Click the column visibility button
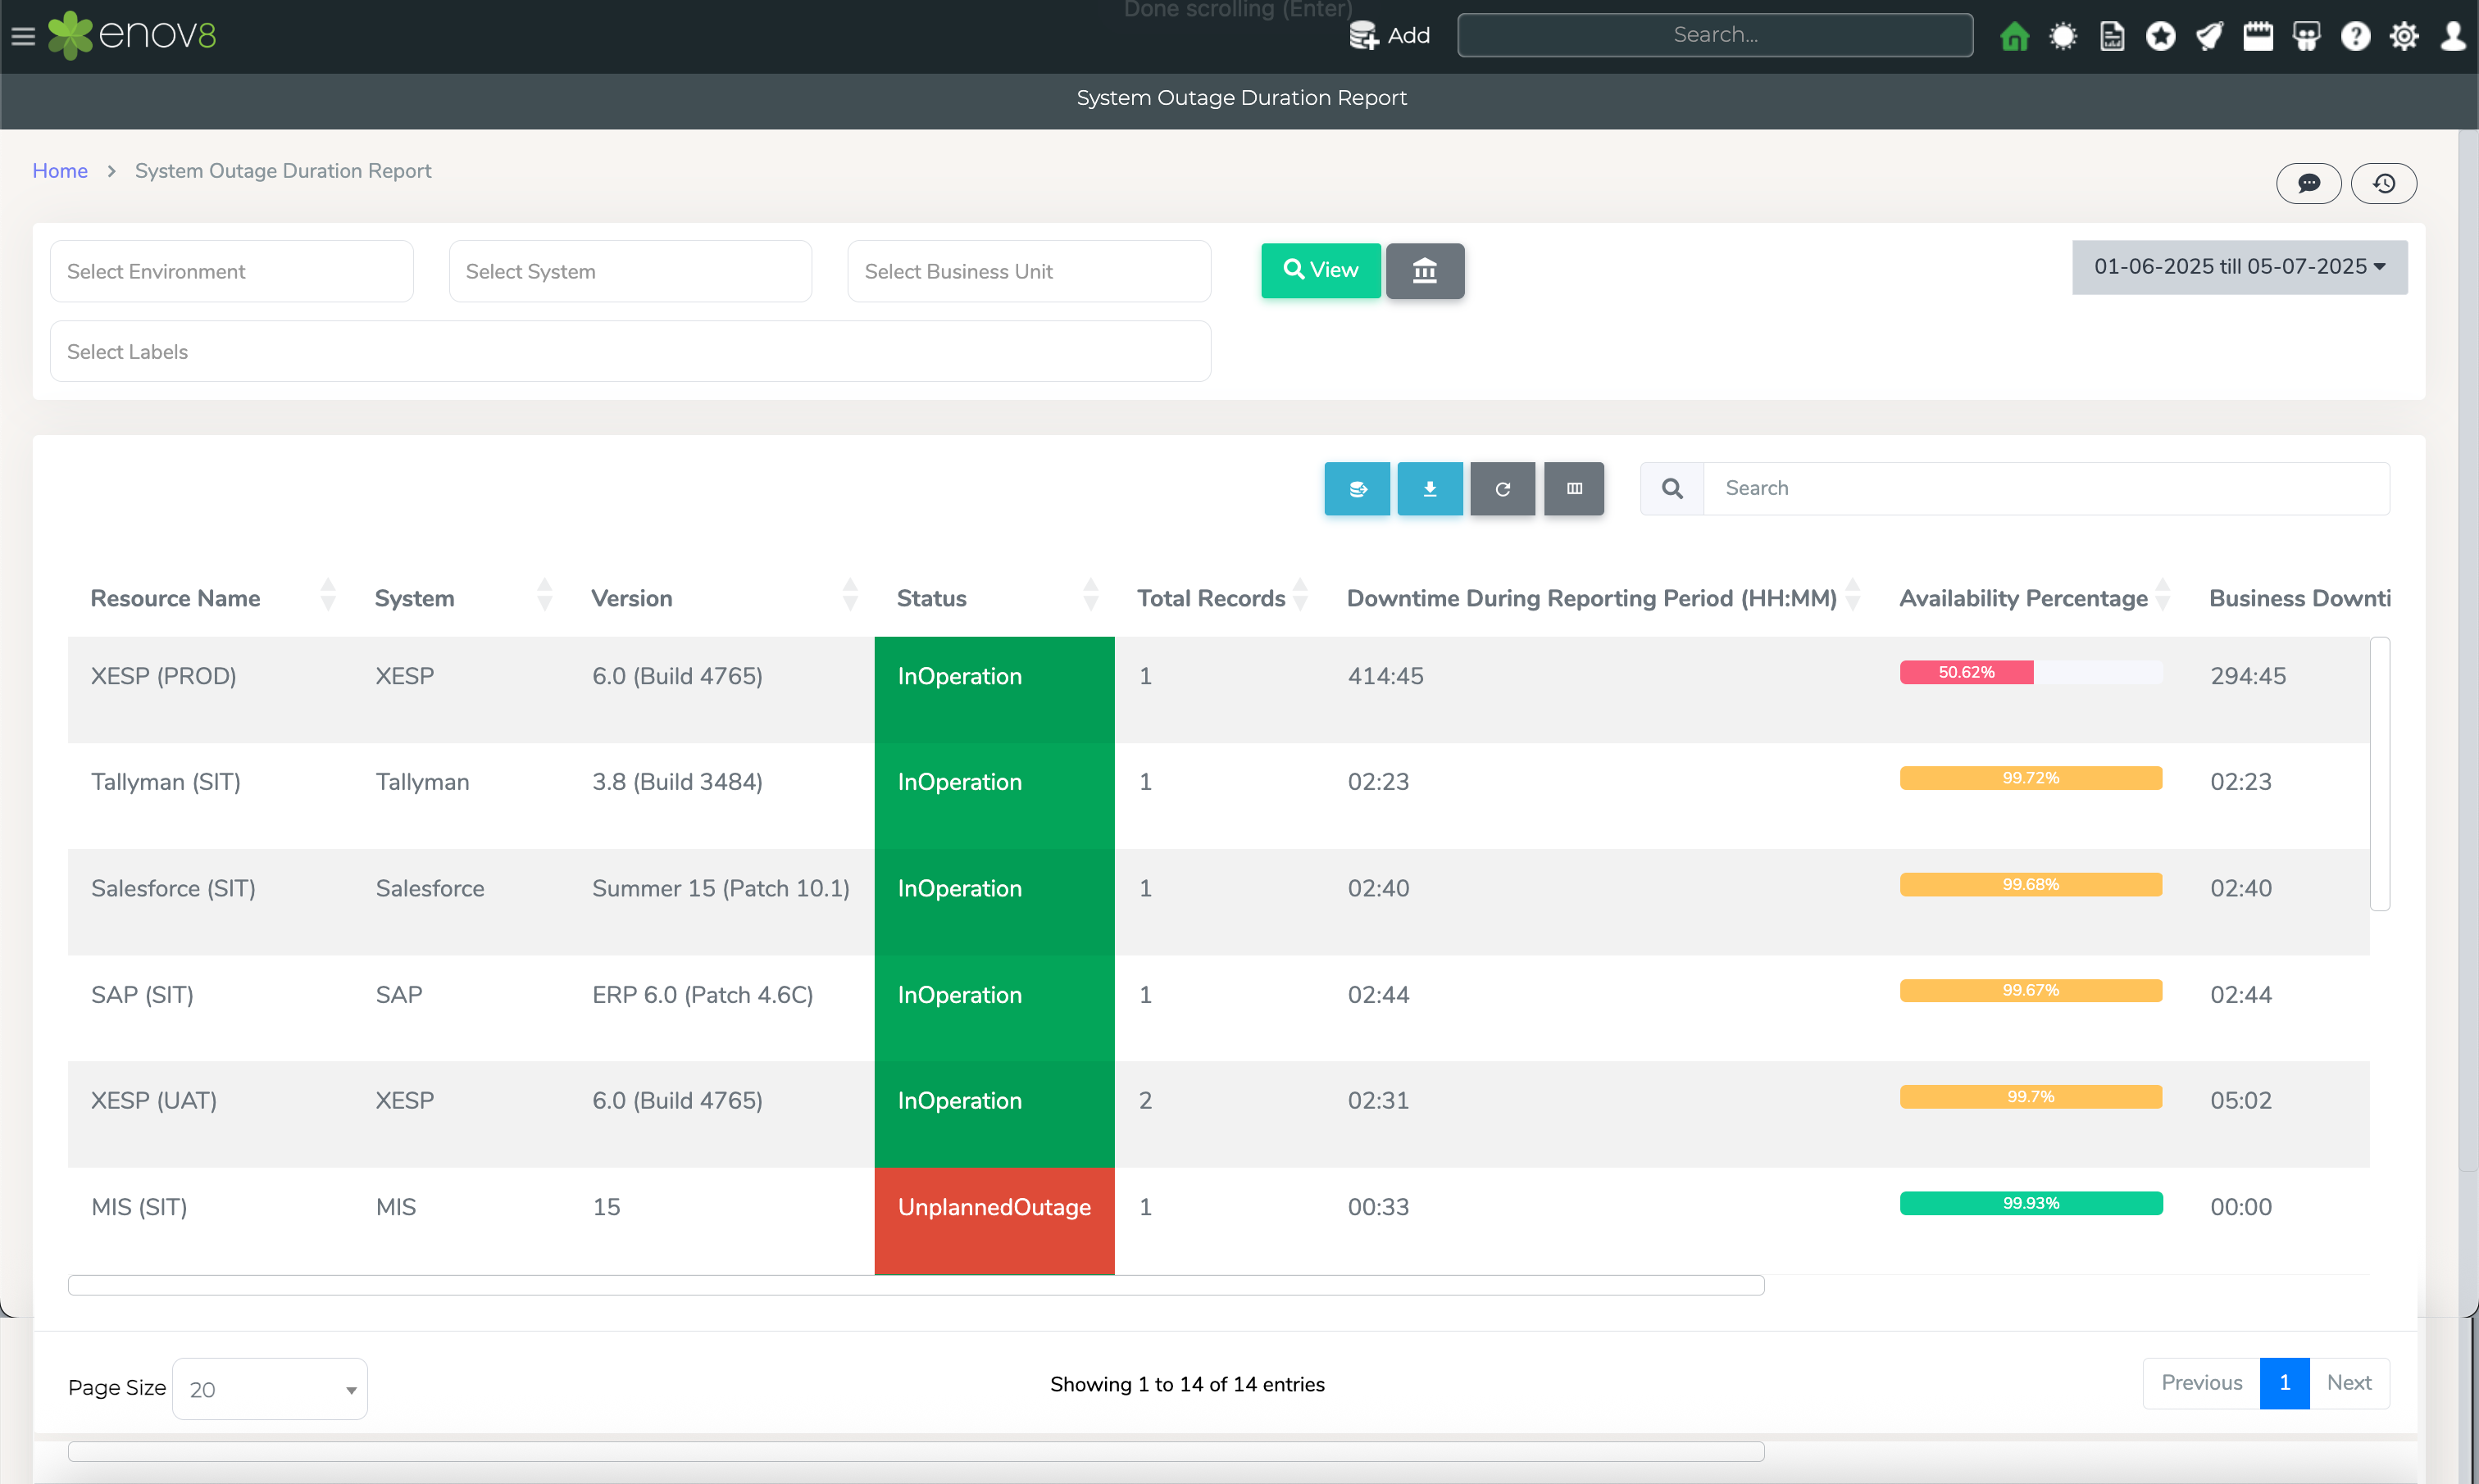 [x=1574, y=488]
